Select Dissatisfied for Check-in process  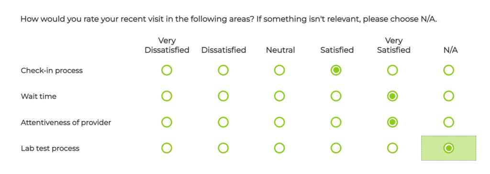[223, 71]
